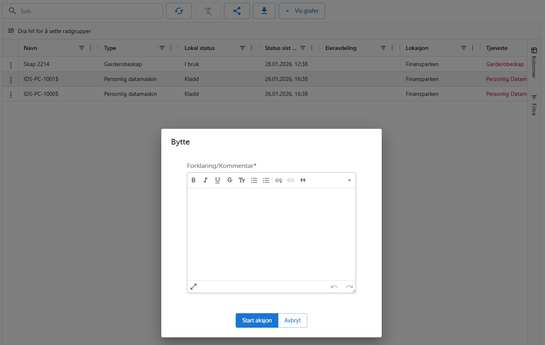Insert a hyperlink in the comment
Image resolution: width=545 pixels, height=345 pixels.
tap(279, 180)
